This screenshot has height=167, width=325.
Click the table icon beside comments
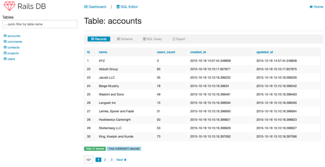5,42
